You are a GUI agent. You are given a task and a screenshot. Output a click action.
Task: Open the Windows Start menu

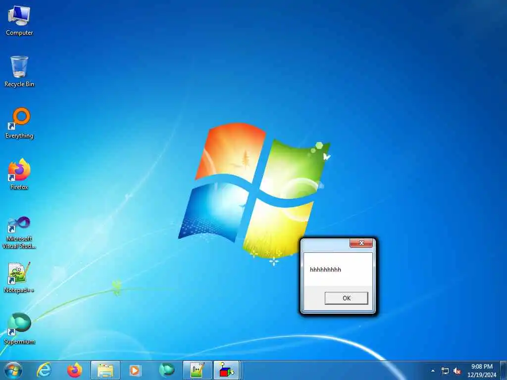[x=13, y=370]
